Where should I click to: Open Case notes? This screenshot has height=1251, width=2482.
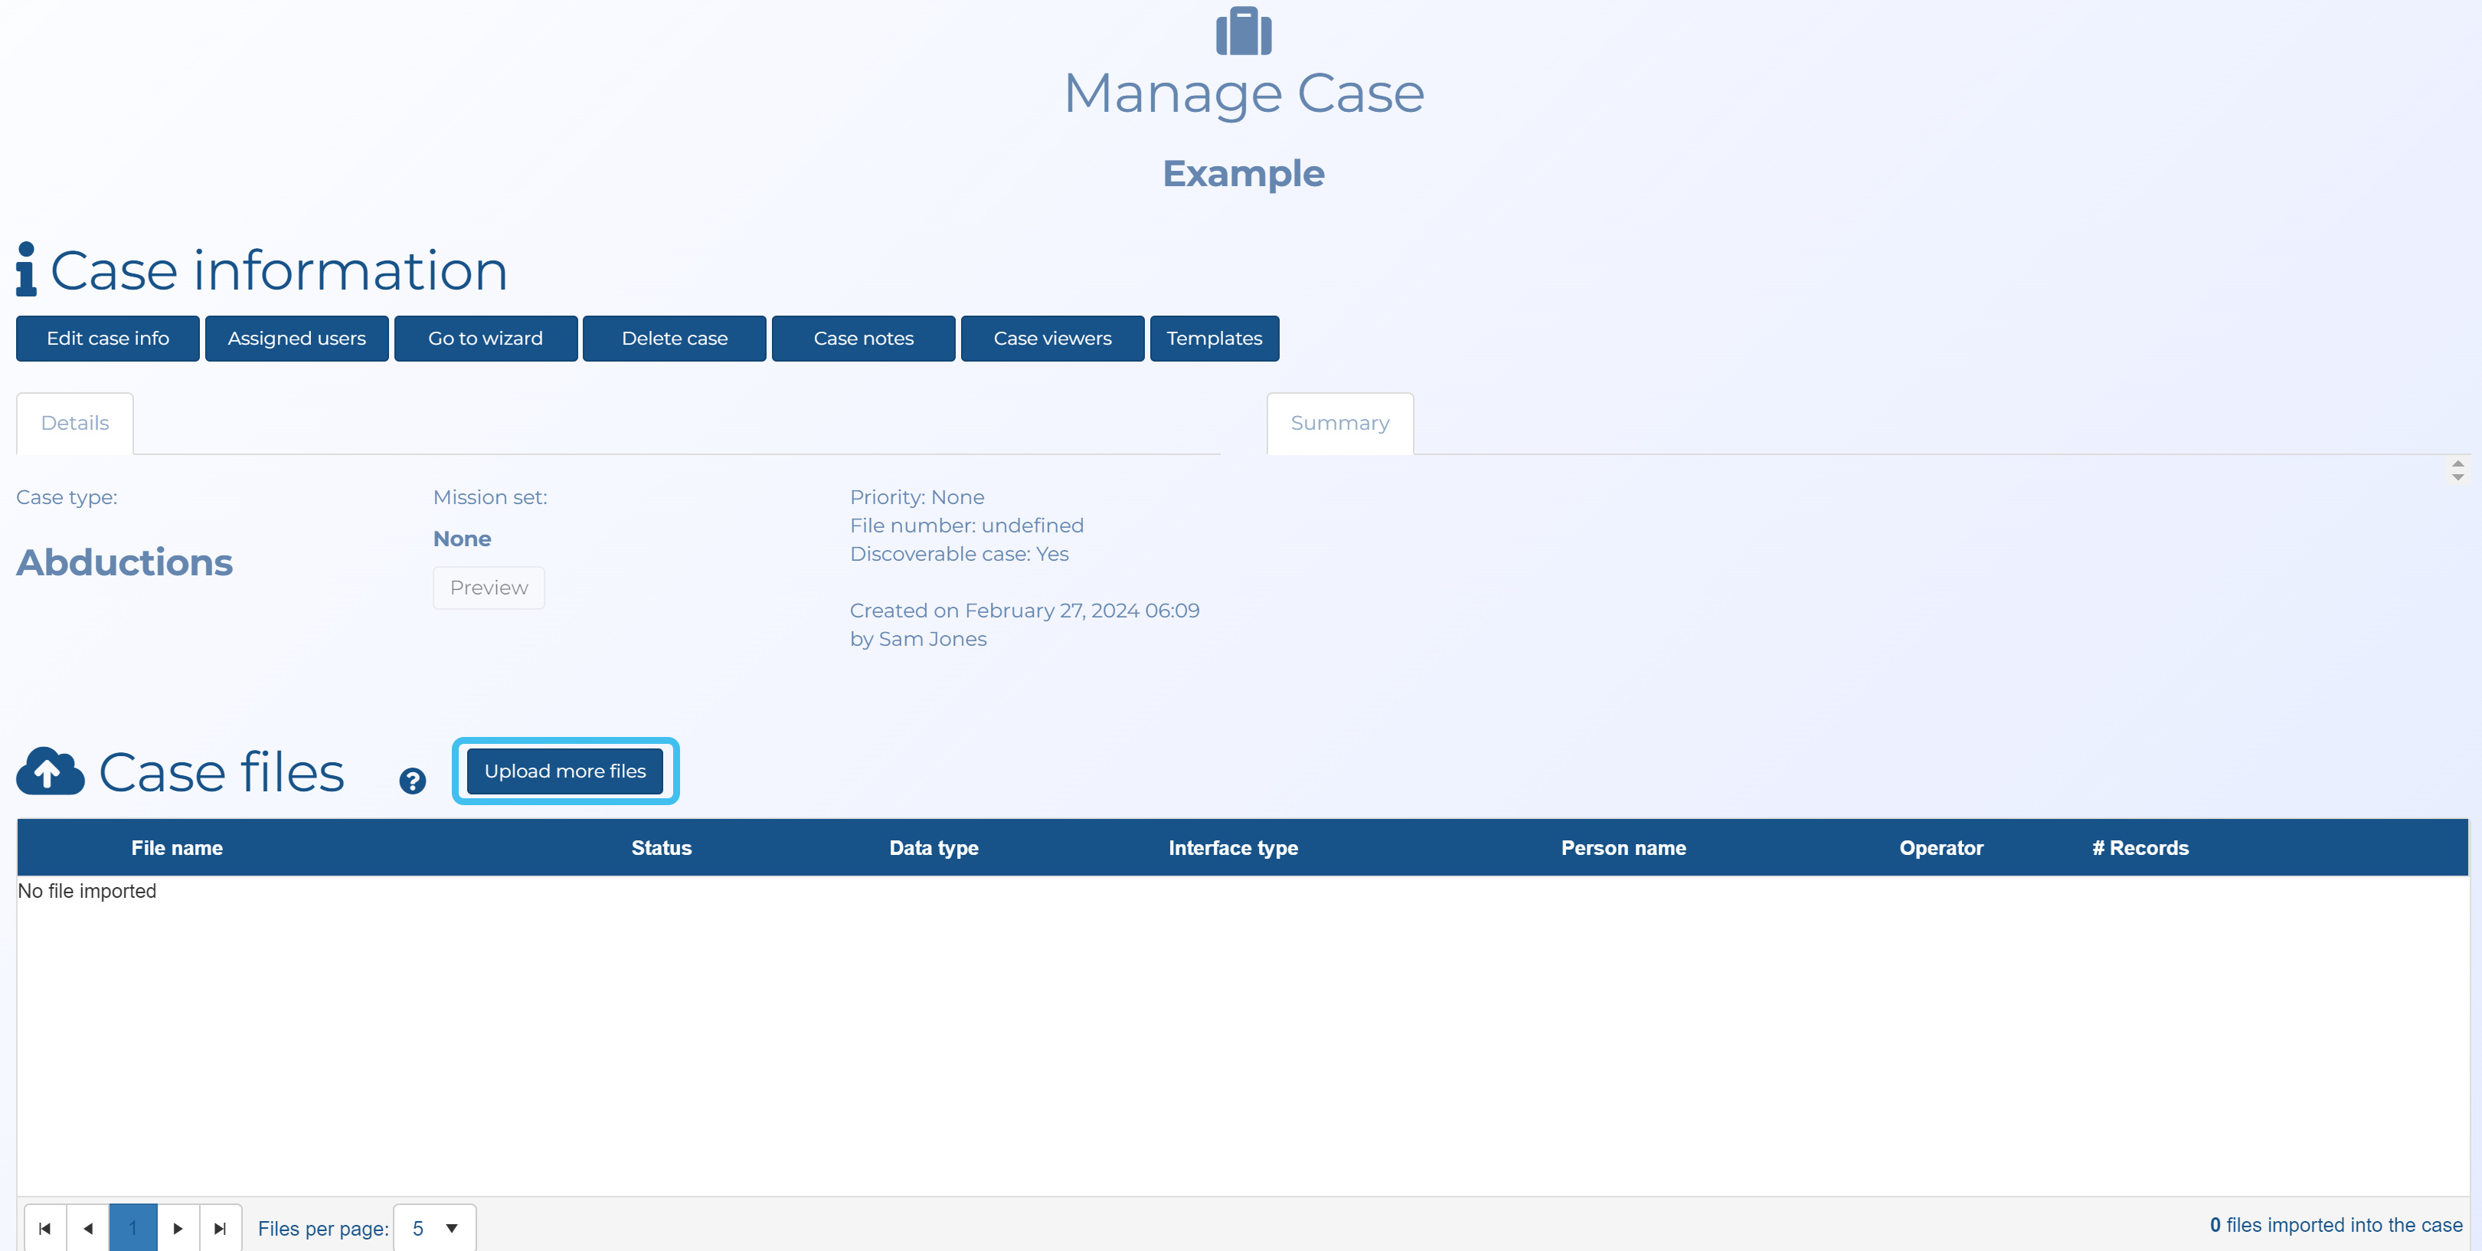863,339
